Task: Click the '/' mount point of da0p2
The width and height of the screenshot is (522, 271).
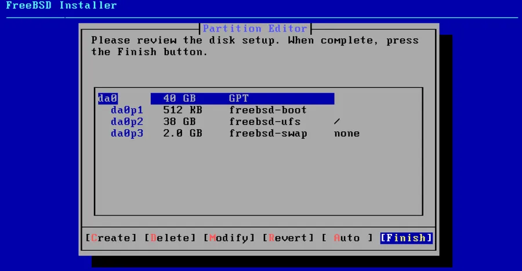Action: 337,122
